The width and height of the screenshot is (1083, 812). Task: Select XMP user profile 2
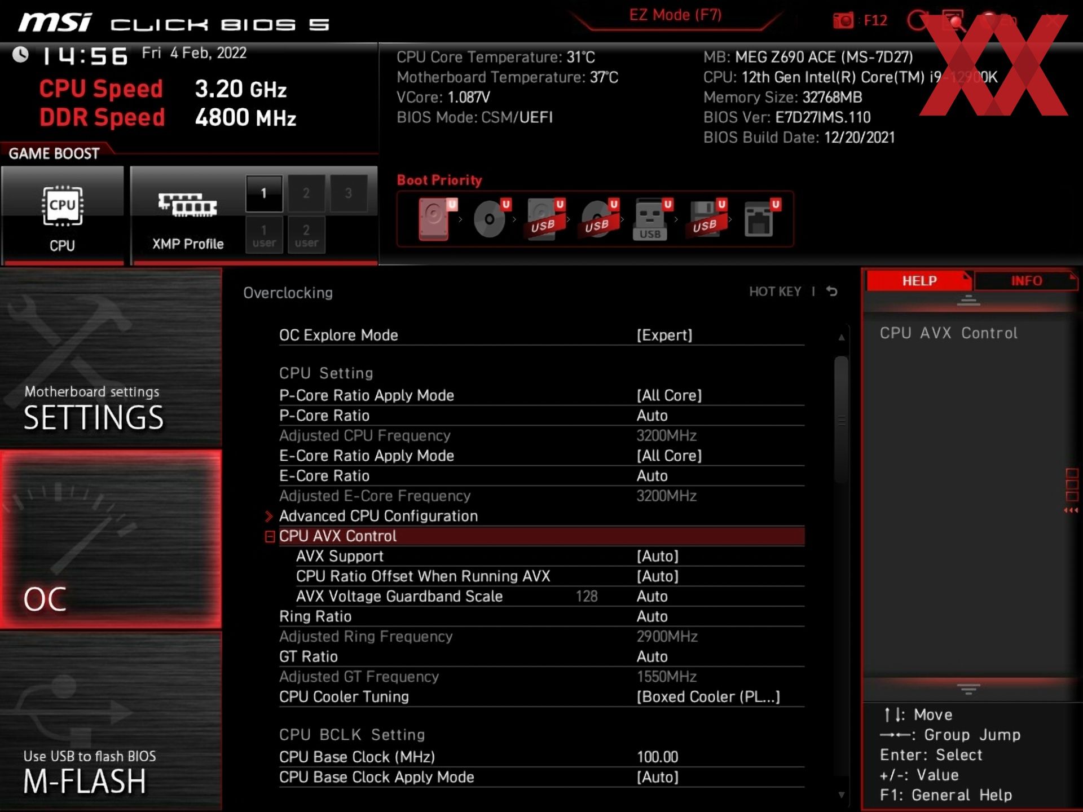pos(306,235)
